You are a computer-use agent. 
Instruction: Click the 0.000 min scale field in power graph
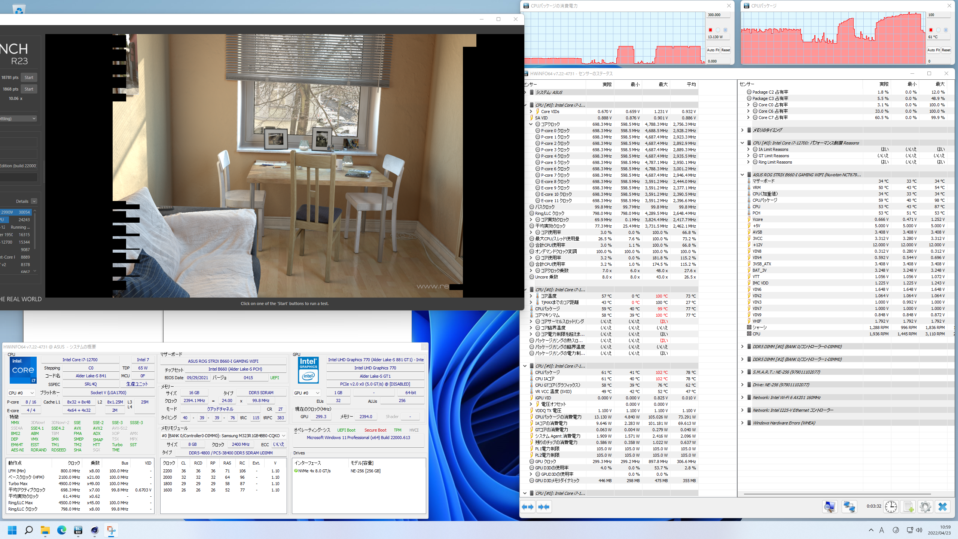[x=718, y=61]
